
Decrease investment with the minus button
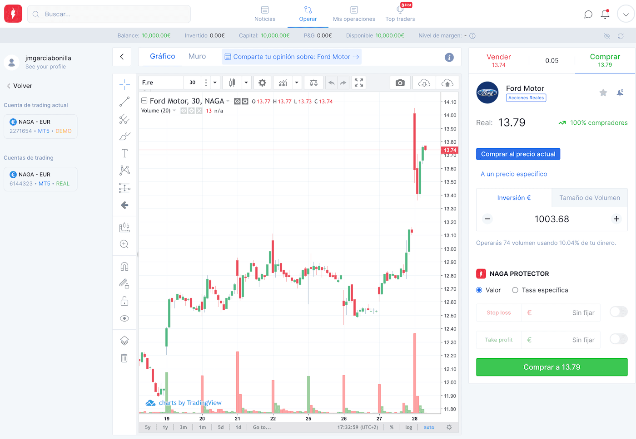(x=487, y=219)
